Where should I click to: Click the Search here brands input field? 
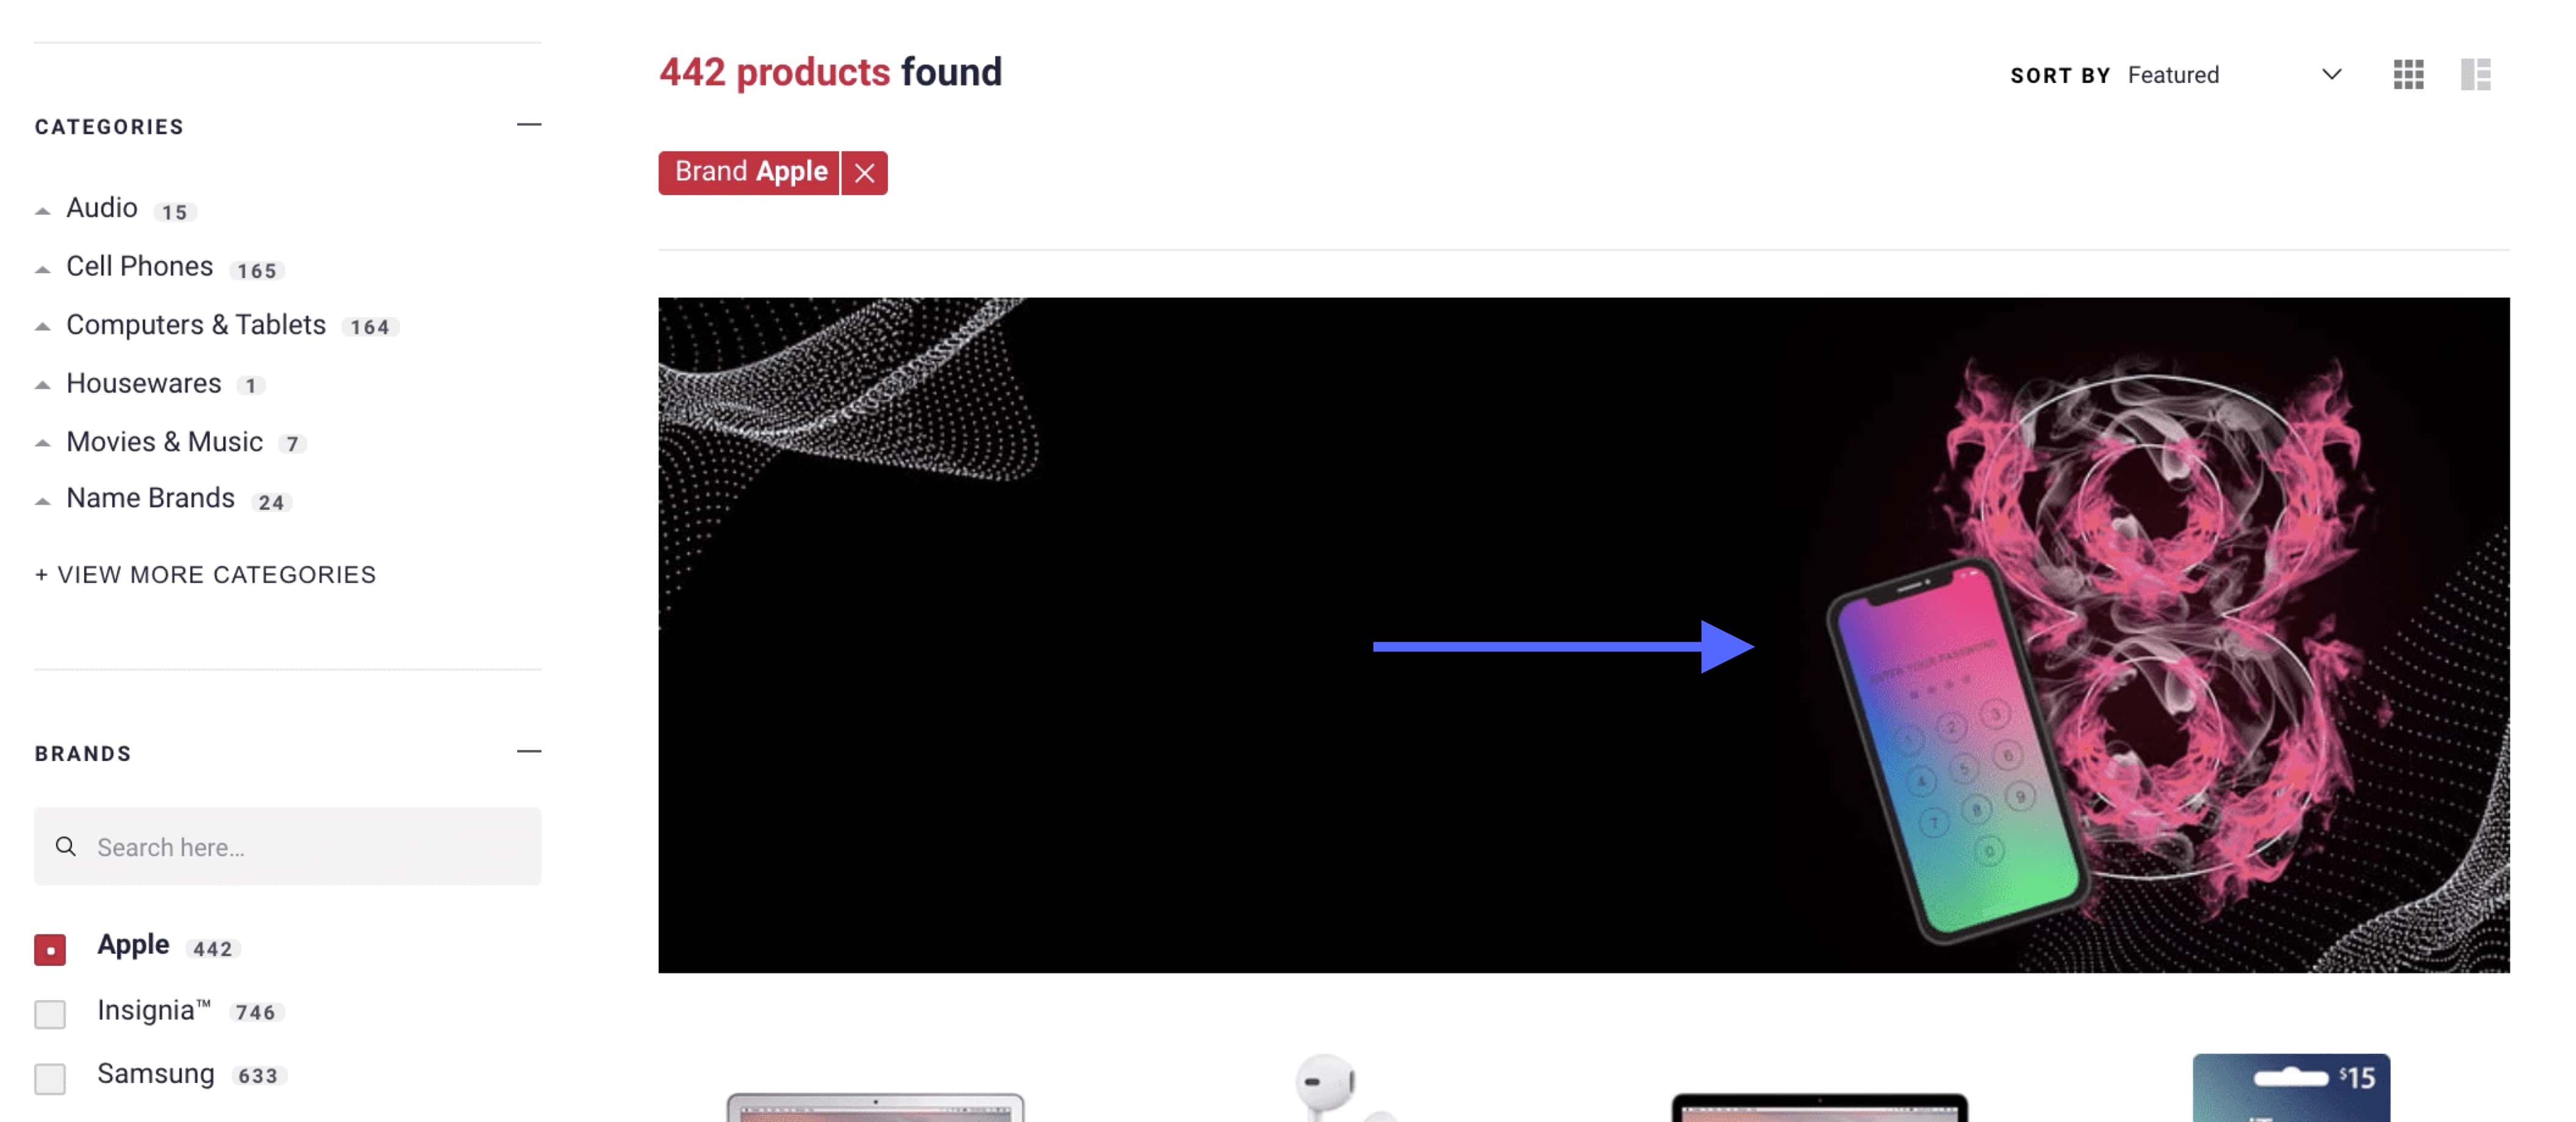click(x=286, y=846)
